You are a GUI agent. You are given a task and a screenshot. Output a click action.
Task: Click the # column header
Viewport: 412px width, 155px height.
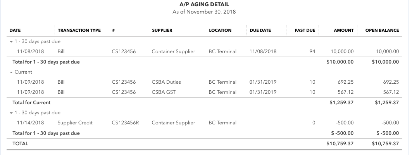(x=113, y=30)
